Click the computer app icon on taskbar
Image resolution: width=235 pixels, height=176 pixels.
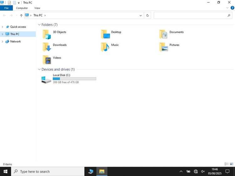[x=91, y=172]
